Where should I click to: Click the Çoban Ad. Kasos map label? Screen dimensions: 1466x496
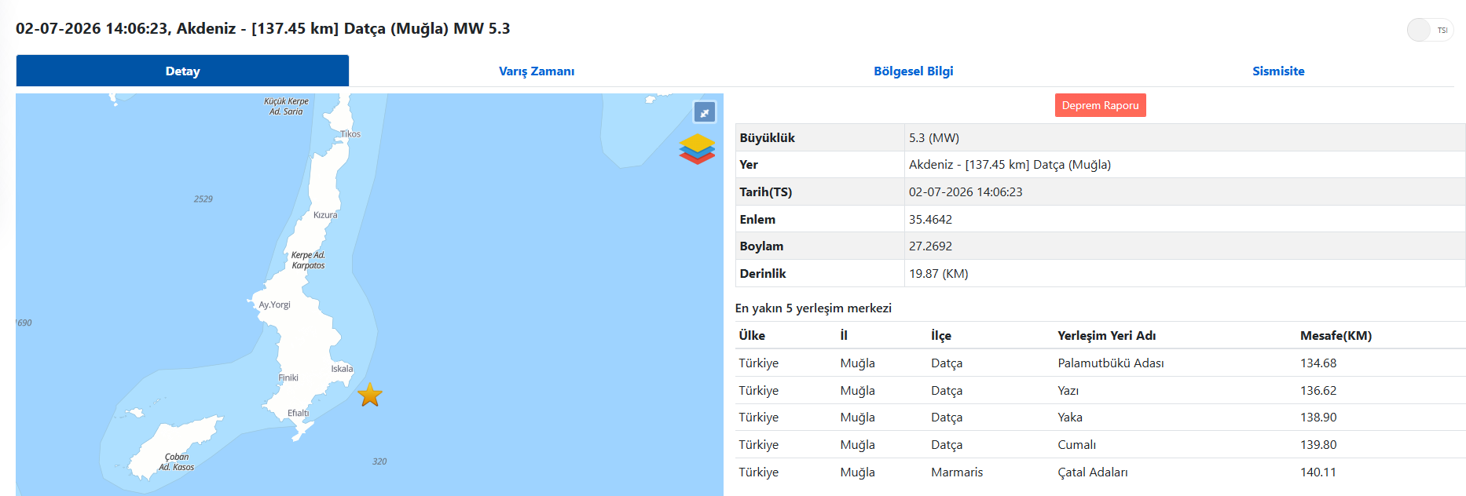pyautogui.click(x=176, y=462)
